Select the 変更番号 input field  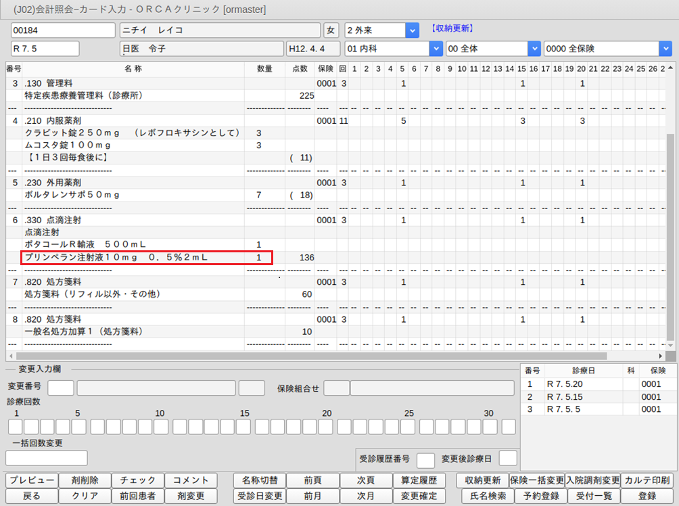[x=61, y=388]
